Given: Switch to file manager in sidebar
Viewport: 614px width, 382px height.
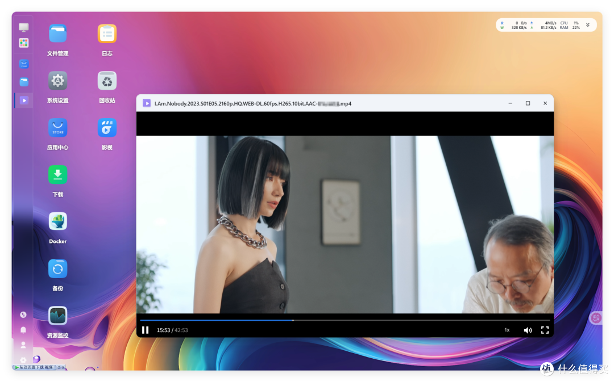Looking at the screenshot, I should click(x=24, y=82).
